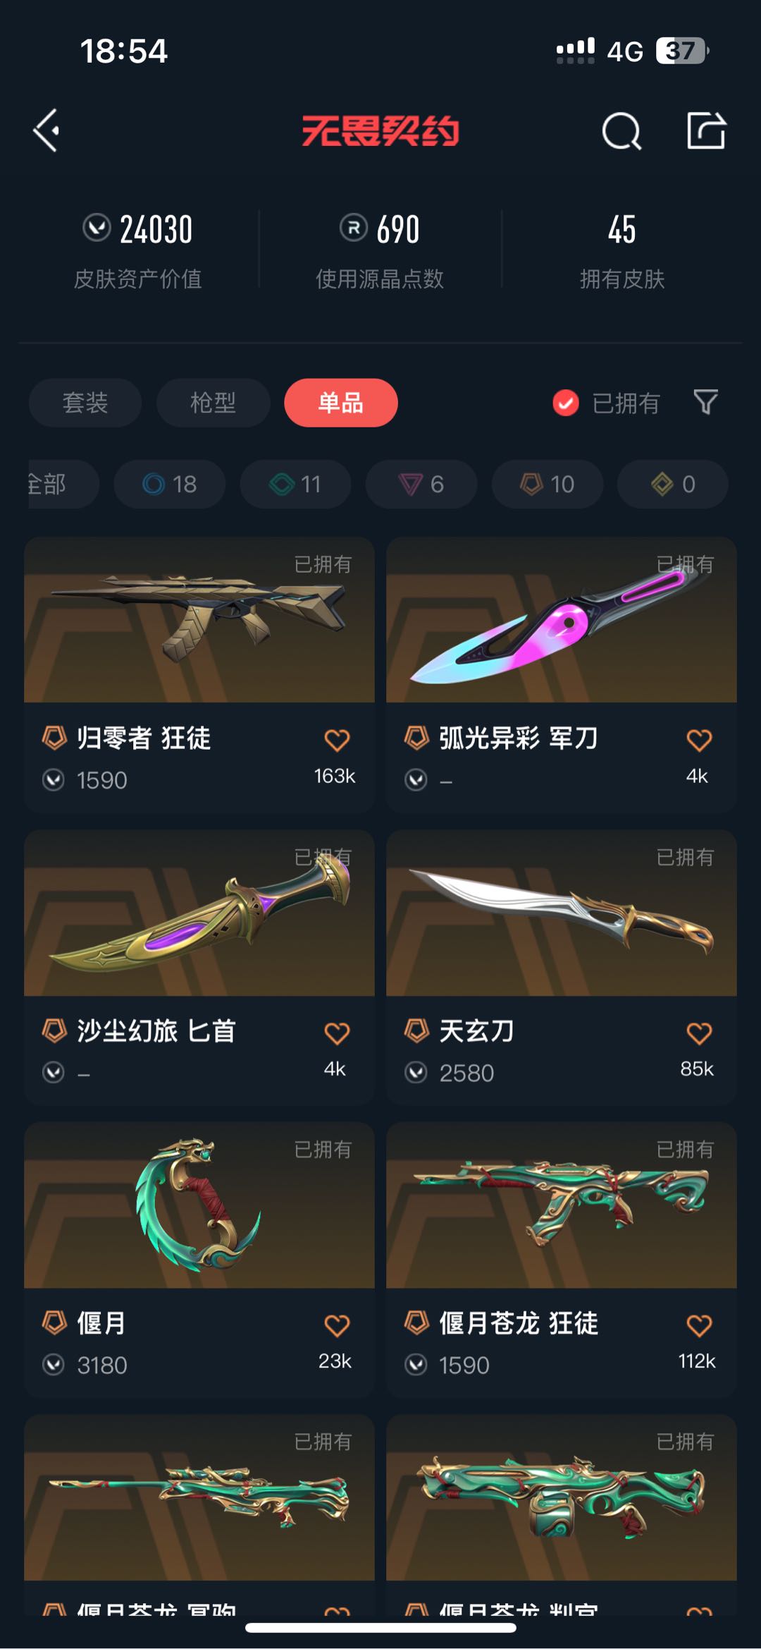Like 偃月苍龙 狂徒 via heart icon
The image size is (761, 1649).
pos(699,1326)
